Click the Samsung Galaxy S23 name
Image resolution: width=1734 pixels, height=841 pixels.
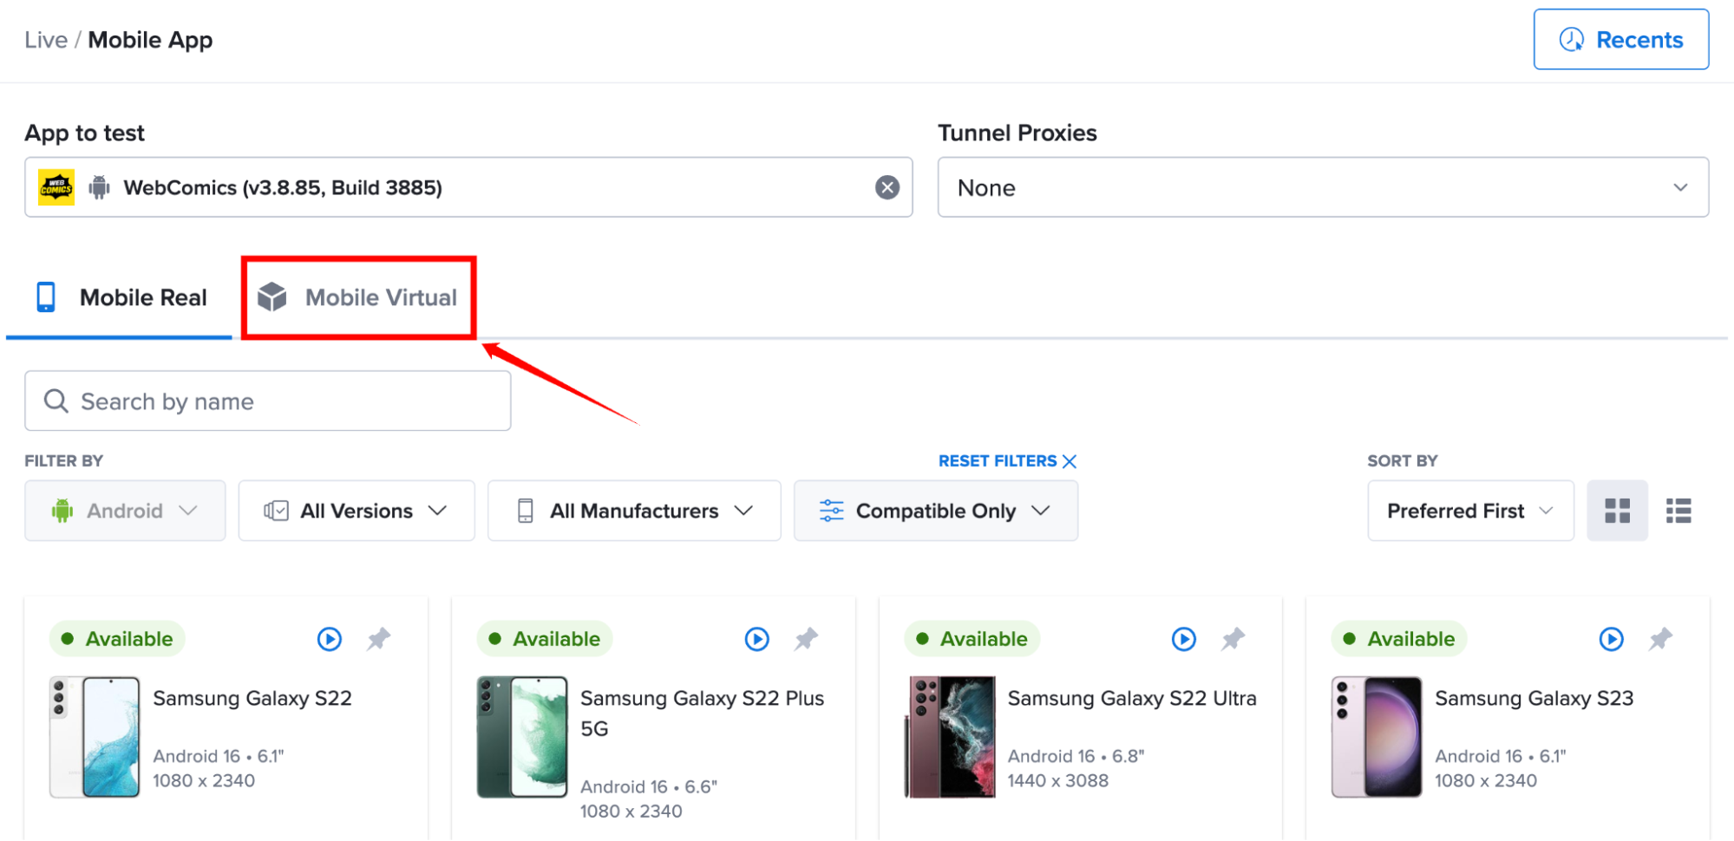click(x=1534, y=698)
